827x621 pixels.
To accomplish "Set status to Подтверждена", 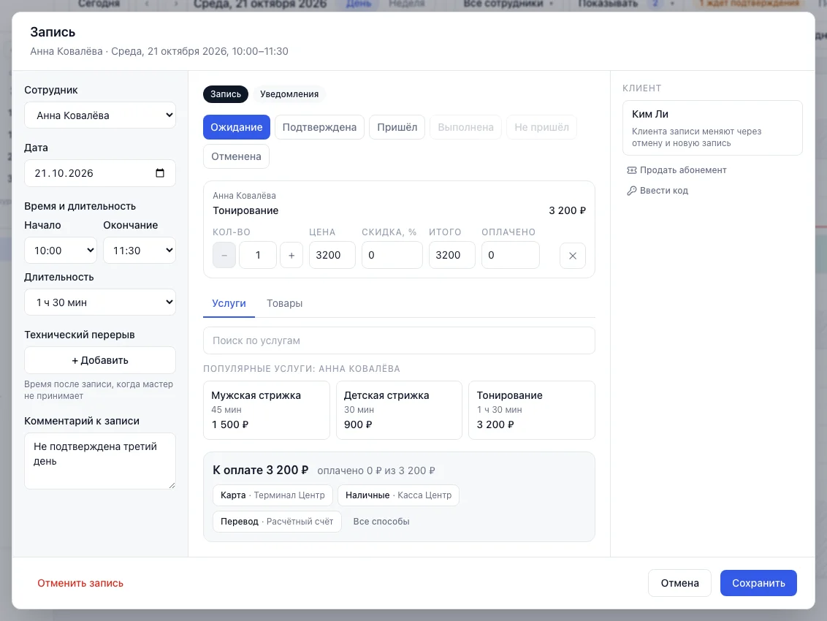I will coord(319,127).
